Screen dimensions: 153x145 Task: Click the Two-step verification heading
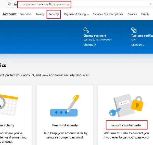point(142,36)
